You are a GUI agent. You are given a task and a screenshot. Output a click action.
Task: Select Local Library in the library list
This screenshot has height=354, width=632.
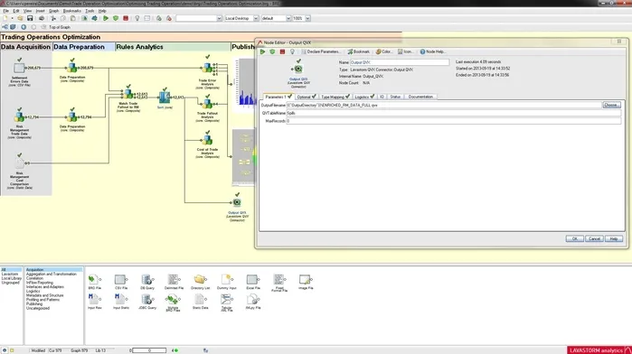(11, 278)
